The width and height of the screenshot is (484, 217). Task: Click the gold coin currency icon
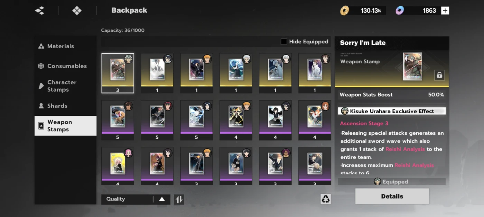click(x=344, y=11)
